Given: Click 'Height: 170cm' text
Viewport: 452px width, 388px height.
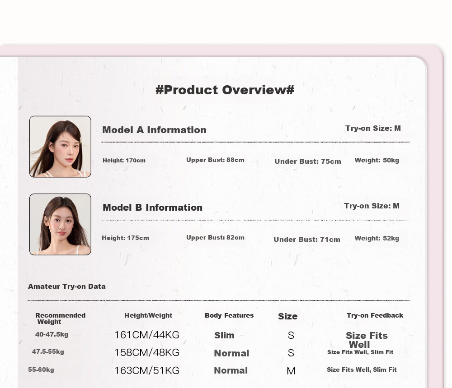Looking at the screenshot, I should pos(124,161).
